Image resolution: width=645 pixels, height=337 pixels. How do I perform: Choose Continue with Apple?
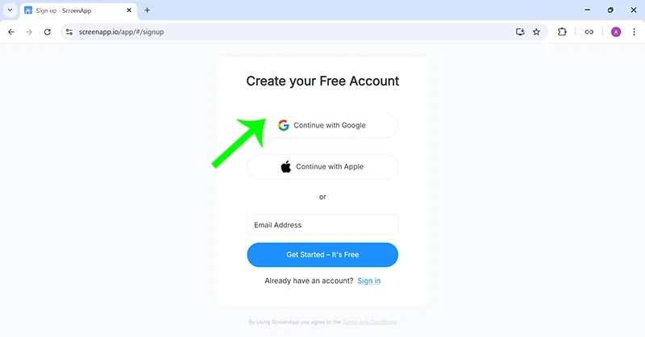click(322, 167)
